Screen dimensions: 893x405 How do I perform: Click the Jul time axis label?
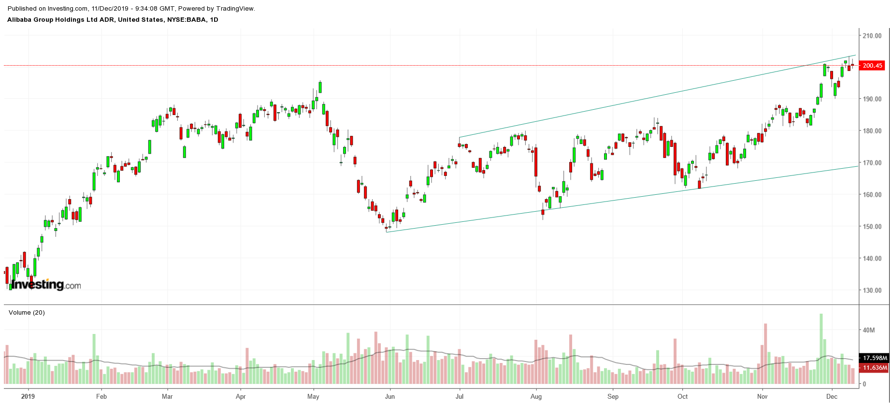point(459,396)
